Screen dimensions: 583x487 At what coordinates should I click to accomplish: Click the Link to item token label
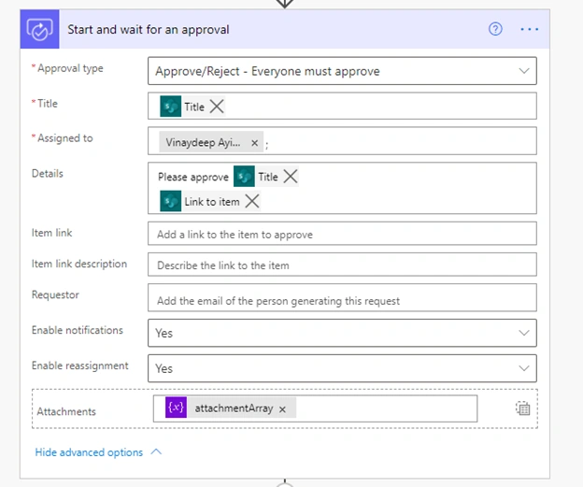tap(212, 202)
